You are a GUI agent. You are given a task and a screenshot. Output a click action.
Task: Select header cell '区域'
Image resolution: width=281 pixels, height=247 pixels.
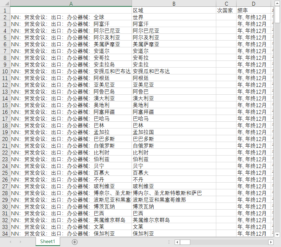click(174, 10)
